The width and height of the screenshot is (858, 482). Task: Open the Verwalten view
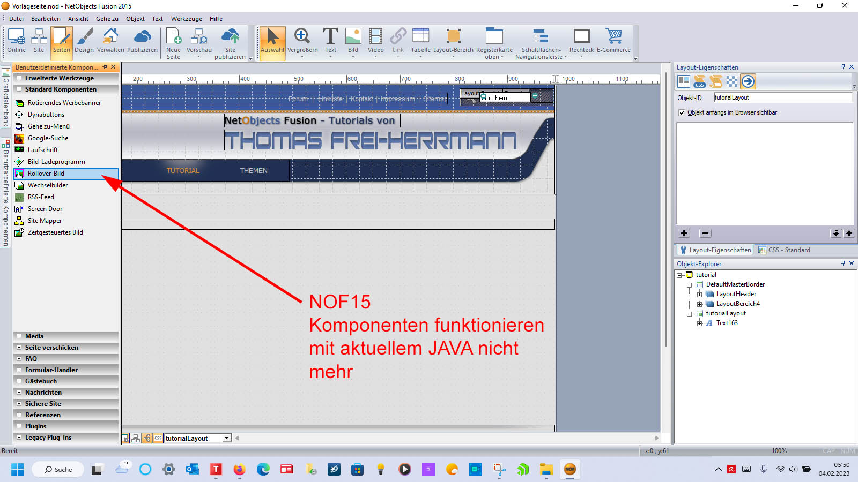click(x=110, y=41)
